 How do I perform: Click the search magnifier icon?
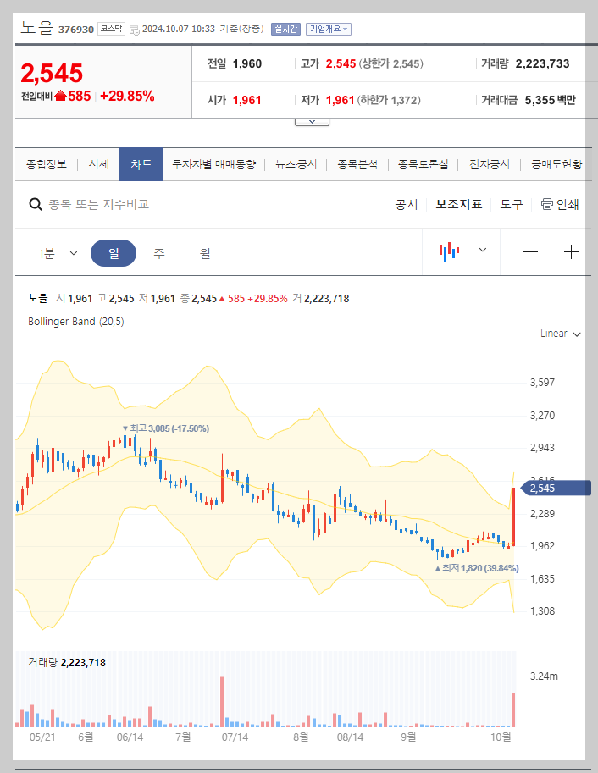35,204
